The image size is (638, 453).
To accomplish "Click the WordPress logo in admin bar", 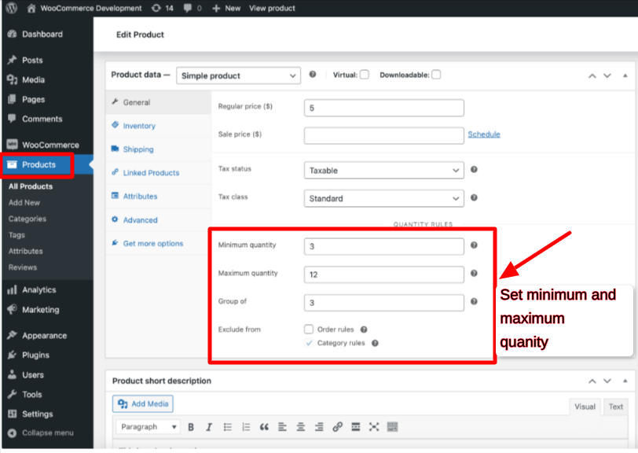I will coord(12,8).
